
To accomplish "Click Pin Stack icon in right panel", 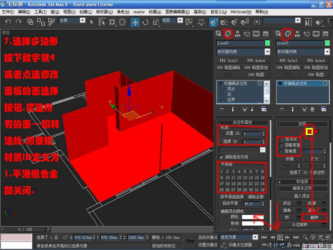I will (281, 109).
